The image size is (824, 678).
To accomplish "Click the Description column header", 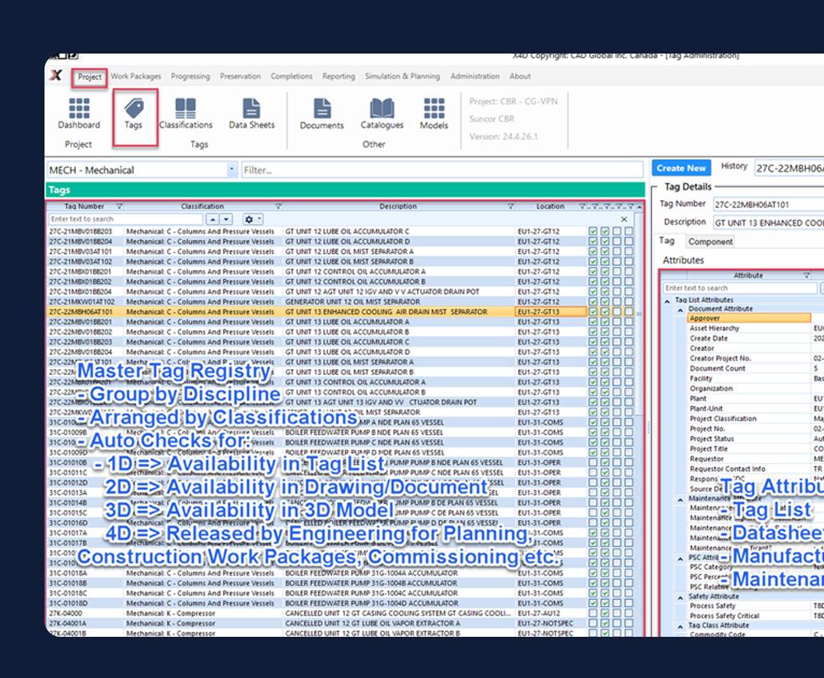I will point(398,207).
